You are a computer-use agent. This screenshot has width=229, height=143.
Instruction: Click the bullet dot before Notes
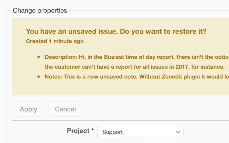click(39, 77)
